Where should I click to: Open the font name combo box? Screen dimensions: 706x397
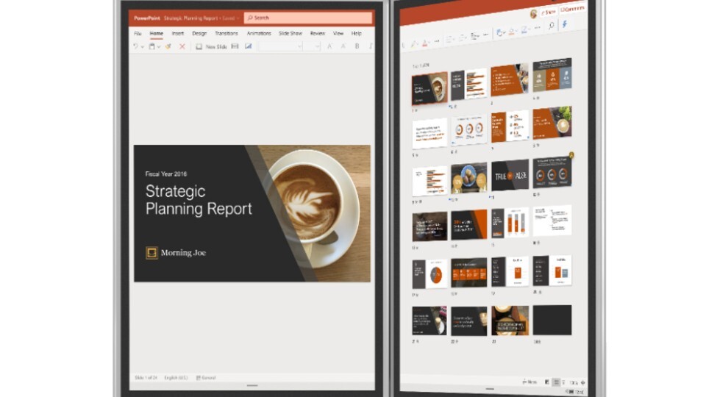pos(280,46)
